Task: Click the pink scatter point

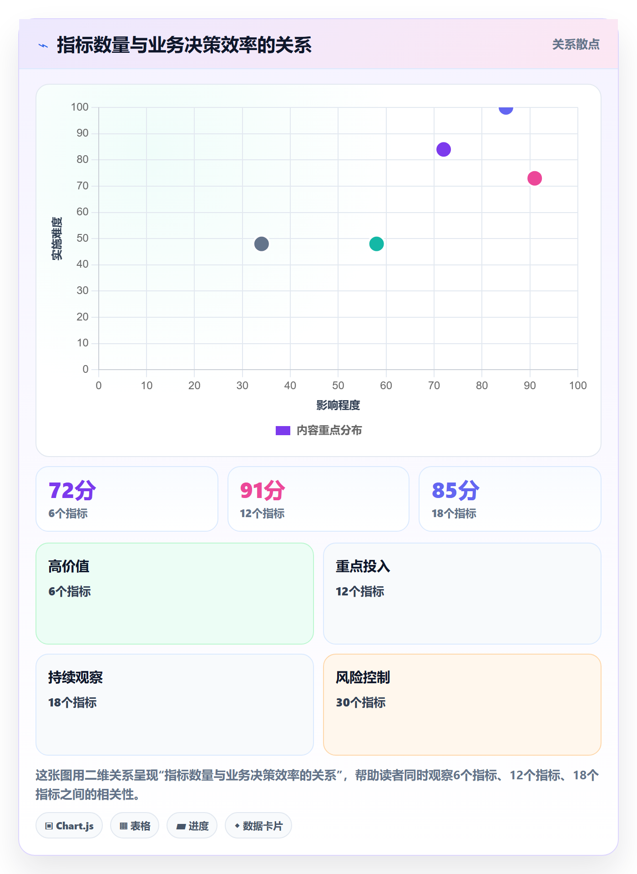Action: (x=535, y=178)
